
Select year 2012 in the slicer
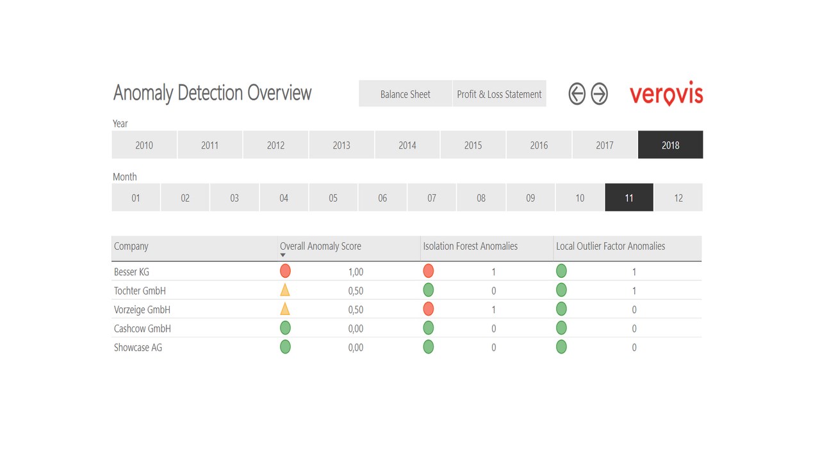(275, 145)
